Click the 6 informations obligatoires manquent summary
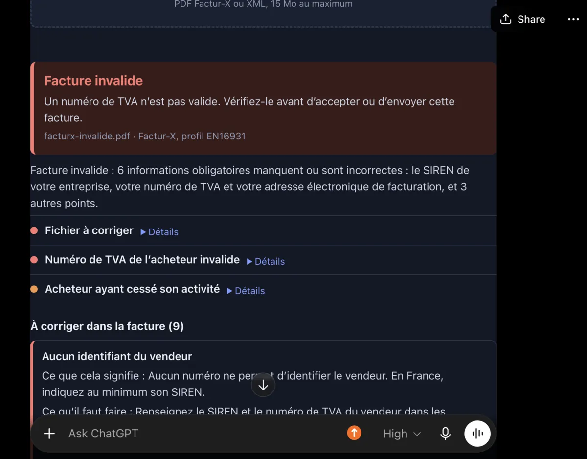The height and width of the screenshot is (459, 587). [x=249, y=187]
